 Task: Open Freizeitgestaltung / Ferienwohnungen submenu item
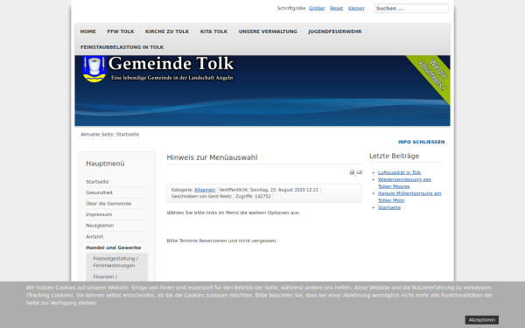117,262
